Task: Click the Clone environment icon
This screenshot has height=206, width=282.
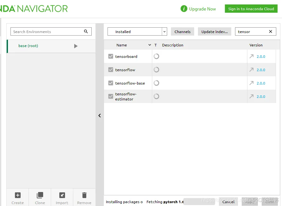Action: pyautogui.click(x=40, y=195)
